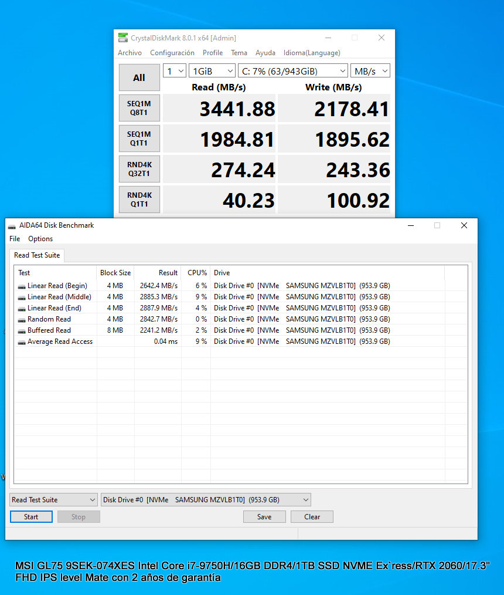Click Stop in AIDA64 benchmark
This screenshot has height=595, width=504.
79,517
